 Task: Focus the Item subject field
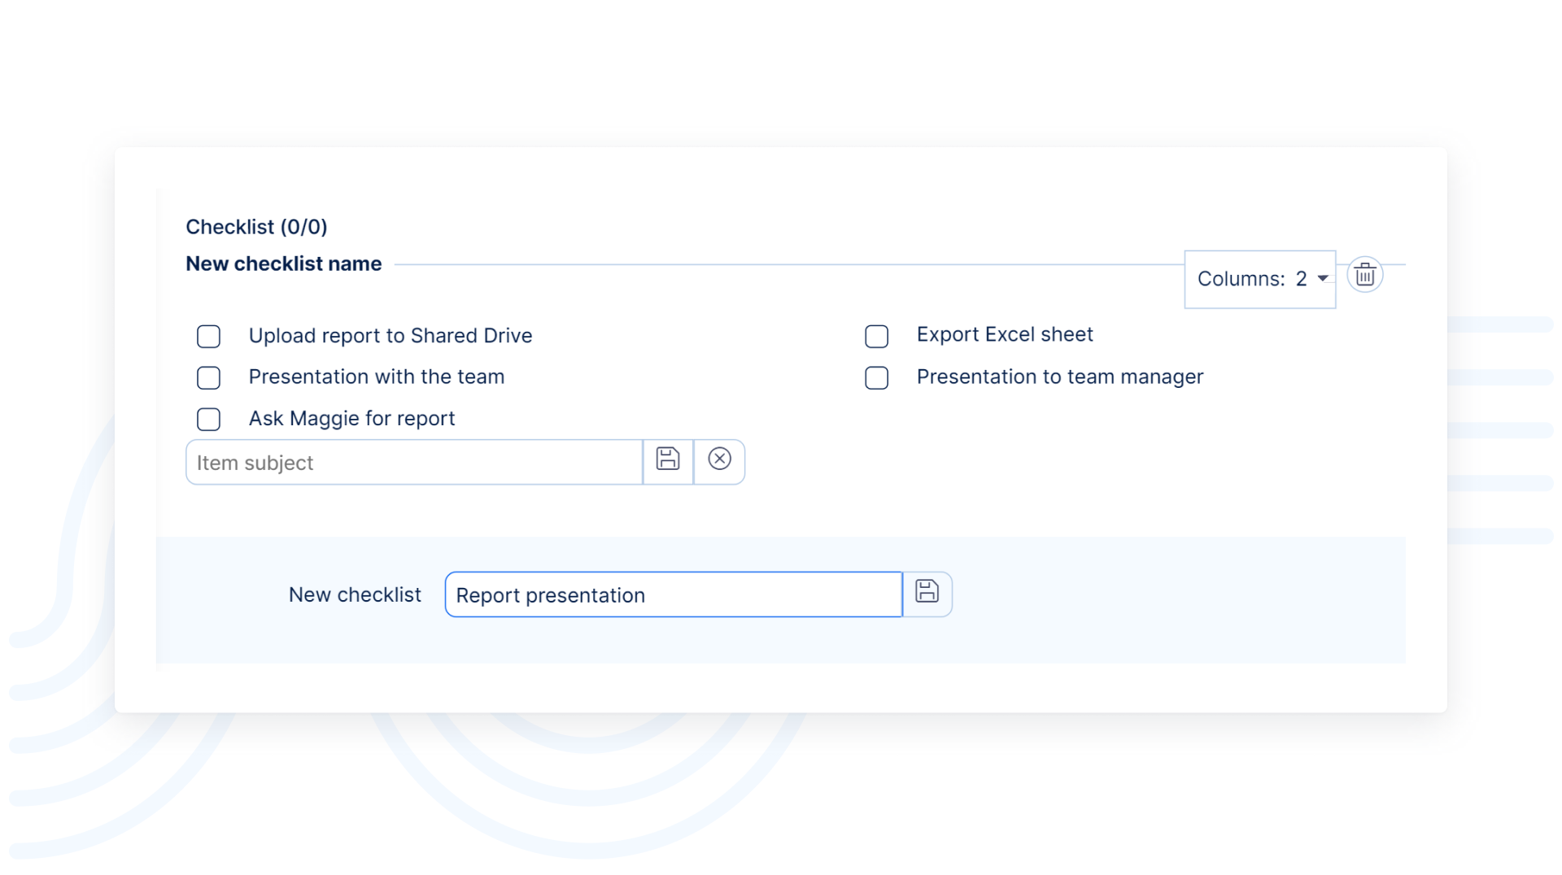coord(414,463)
